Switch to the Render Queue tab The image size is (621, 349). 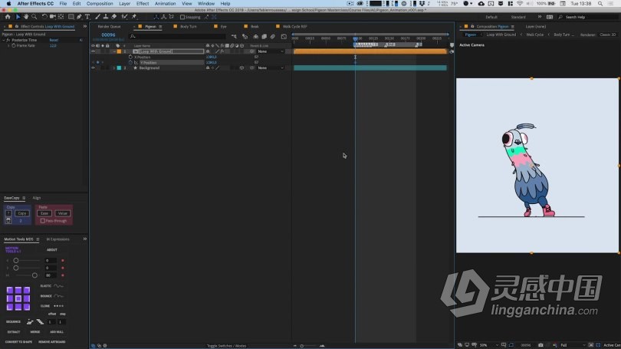point(110,27)
